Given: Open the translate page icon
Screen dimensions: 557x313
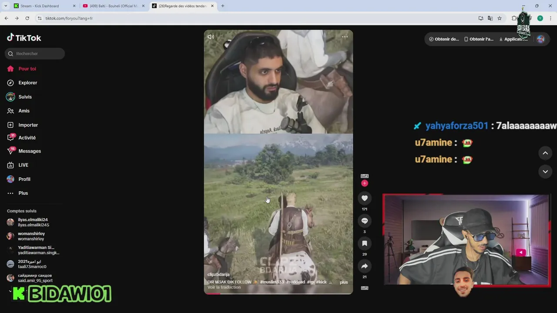Looking at the screenshot, I should [x=490, y=18].
